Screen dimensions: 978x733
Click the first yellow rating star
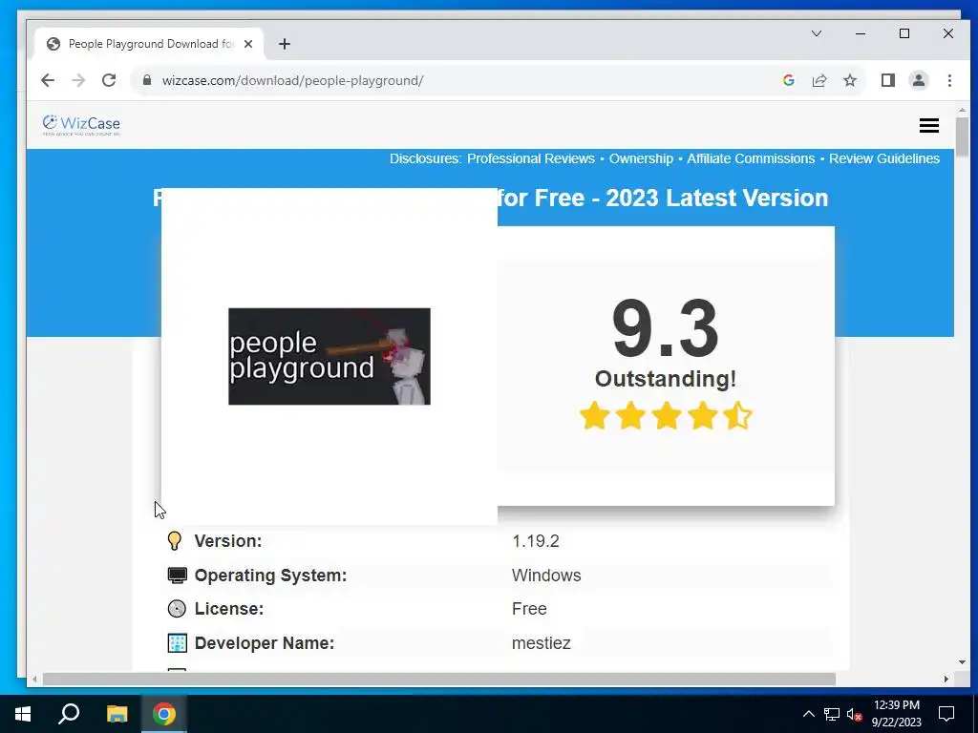tap(594, 416)
